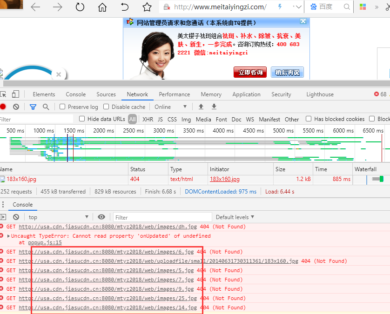390x314 pixels.
Task: Click the 稍后再说 later button
Action: [x=287, y=72]
